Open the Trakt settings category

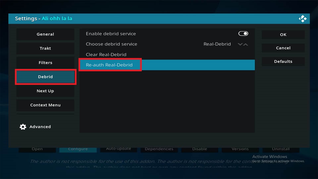point(45,48)
